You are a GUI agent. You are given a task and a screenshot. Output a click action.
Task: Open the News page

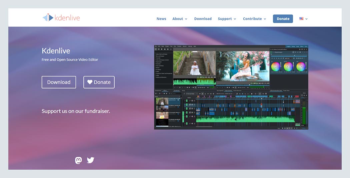161,19
